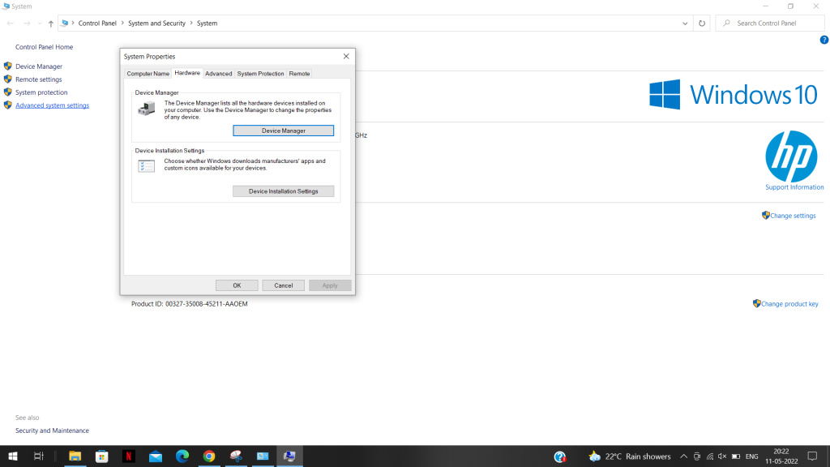Launch the Mail app from the taskbar
The width and height of the screenshot is (830, 467).
[155, 456]
